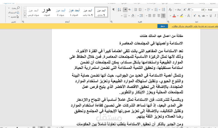Click paragraph starting وبالنسبة للشركات
Image resolution: width=218 pixels, height=128 pixels.
pyautogui.click(x=127, y=108)
